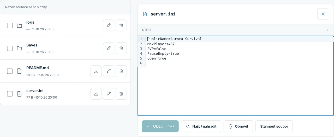Image resolution: width=334 pixels, height=137 pixels.
Task: Check the README.md row checkbox
Action: [x=10, y=71]
